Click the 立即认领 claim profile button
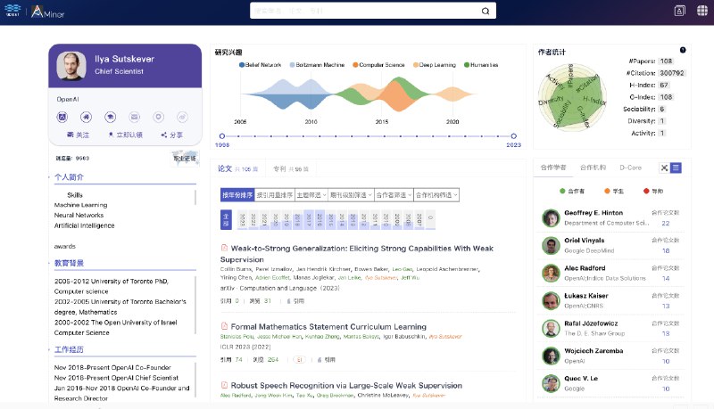Viewport: 714px width, 409px height. tap(125, 135)
